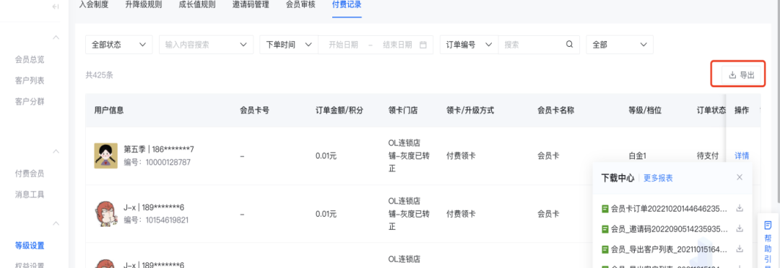Focus the 搜索 text input
This screenshot has height=268, width=780.
coord(532,45)
